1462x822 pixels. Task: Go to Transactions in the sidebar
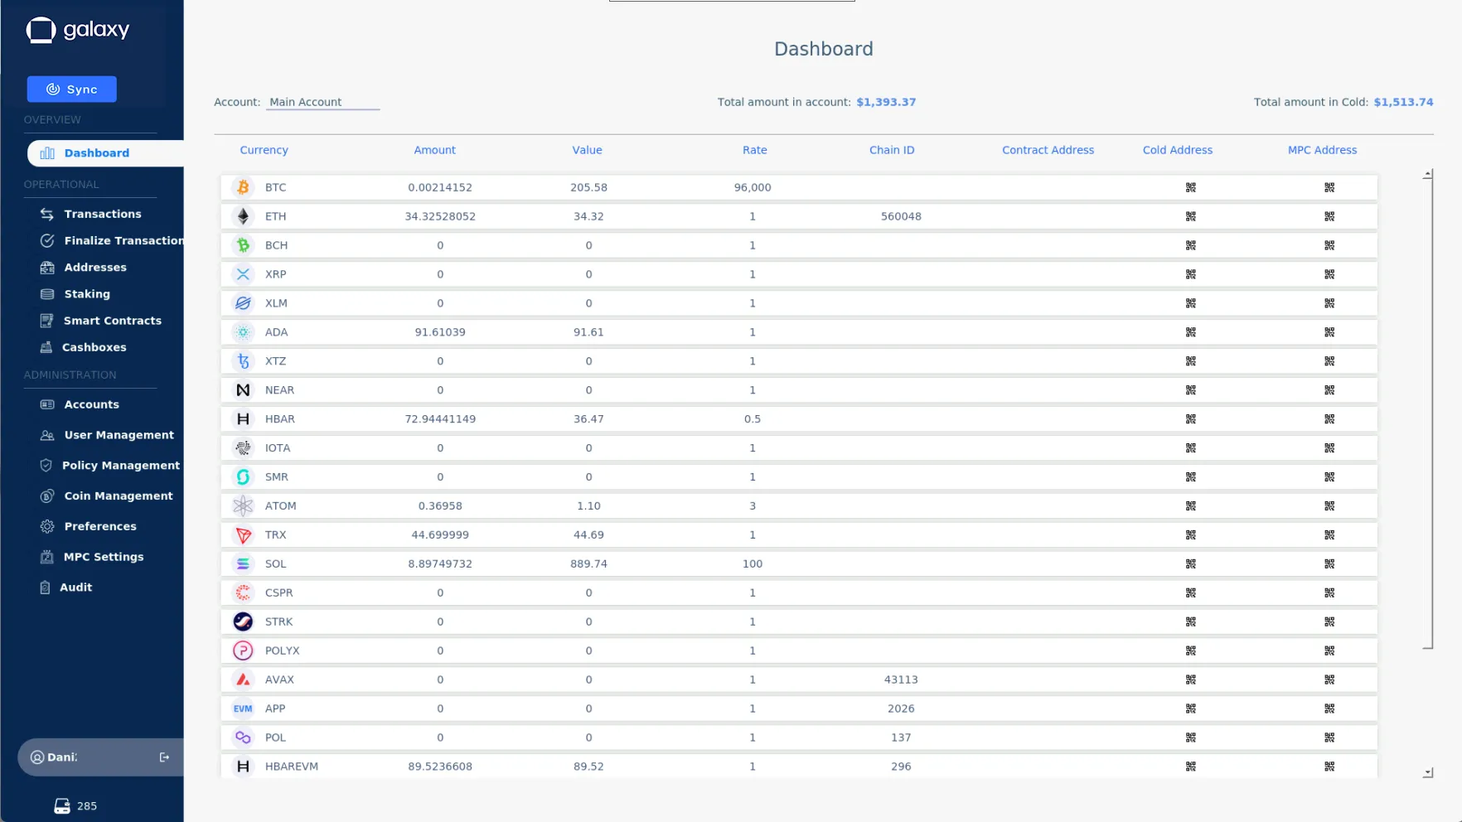[x=103, y=214]
